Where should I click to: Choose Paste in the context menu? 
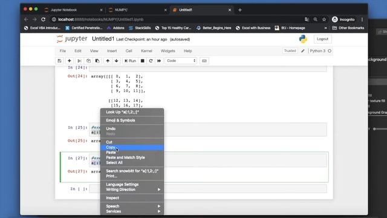132,153
